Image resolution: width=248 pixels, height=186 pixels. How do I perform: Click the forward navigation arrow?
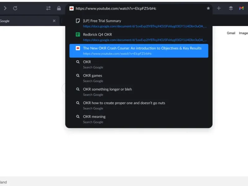(5, 8)
